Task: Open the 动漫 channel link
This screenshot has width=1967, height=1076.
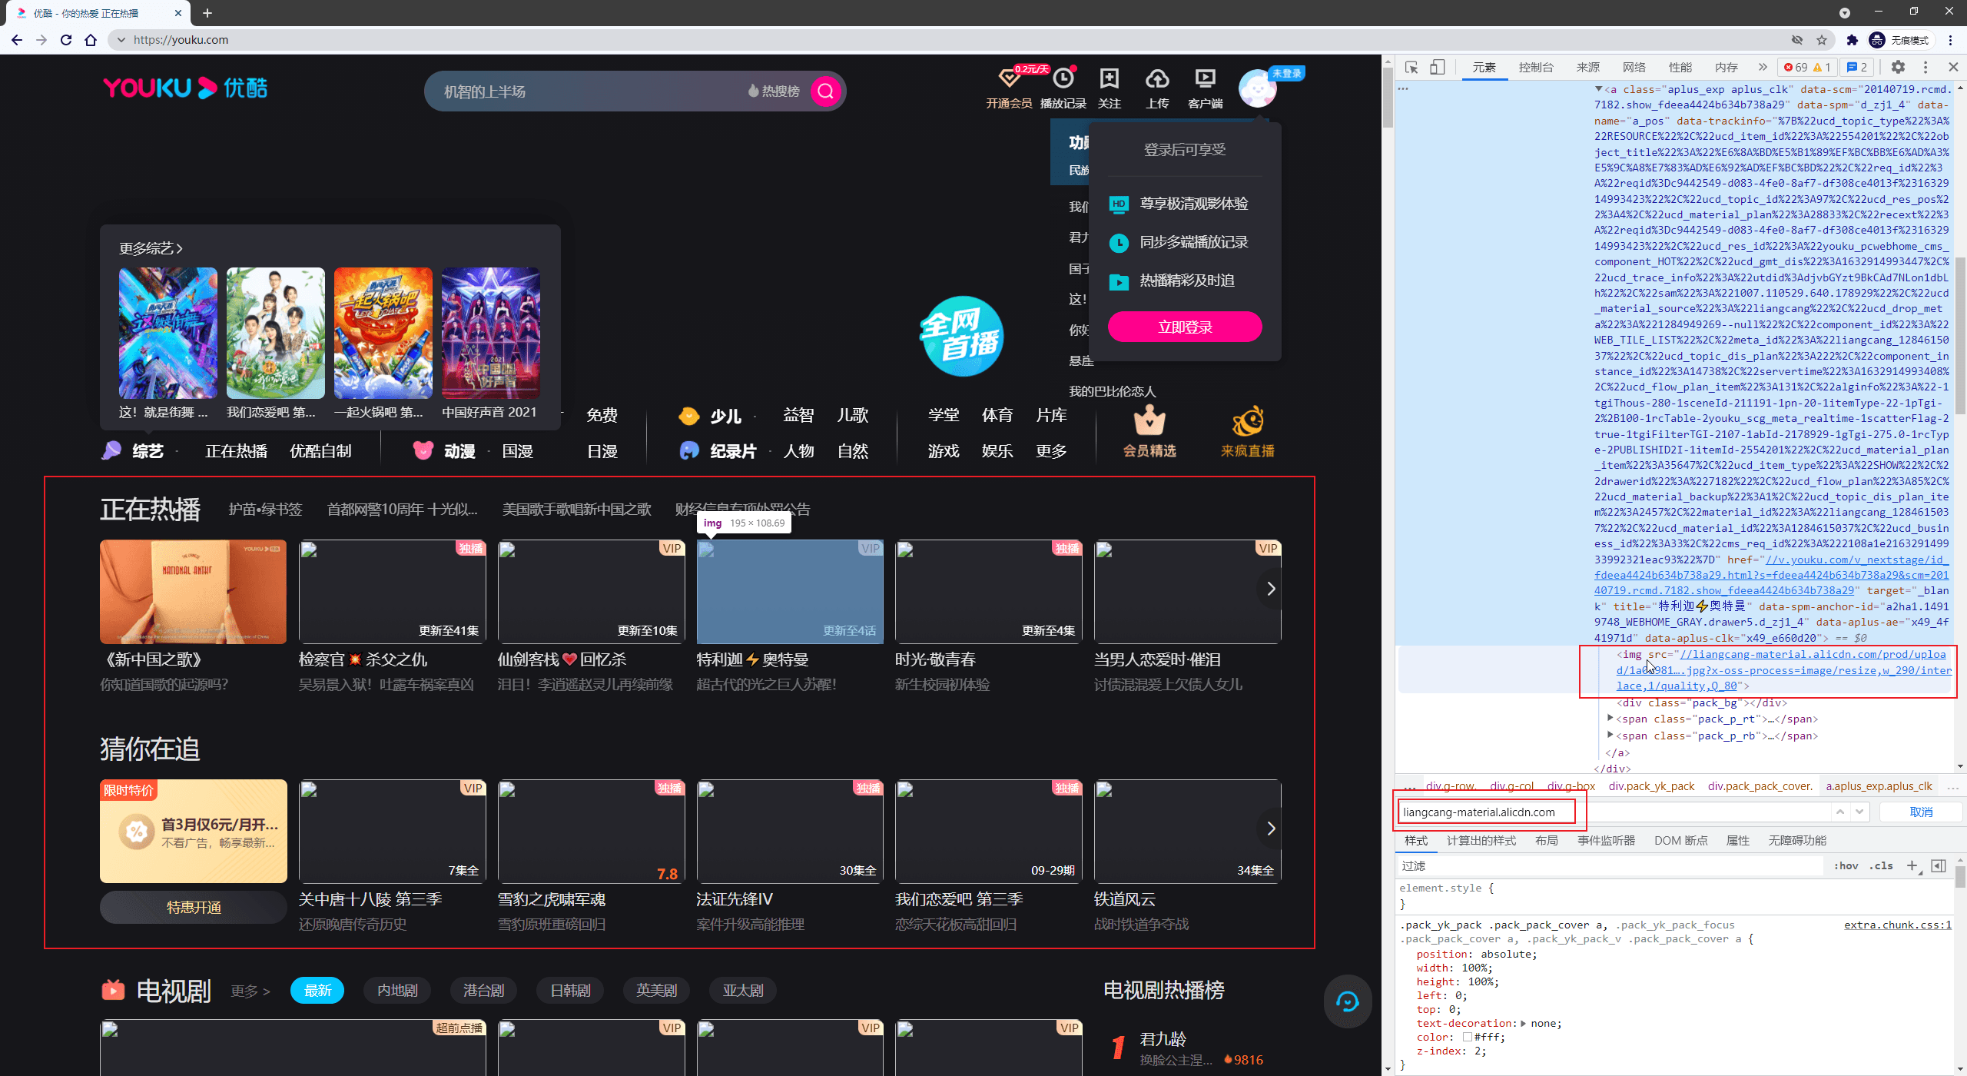Action: (459, 451)
